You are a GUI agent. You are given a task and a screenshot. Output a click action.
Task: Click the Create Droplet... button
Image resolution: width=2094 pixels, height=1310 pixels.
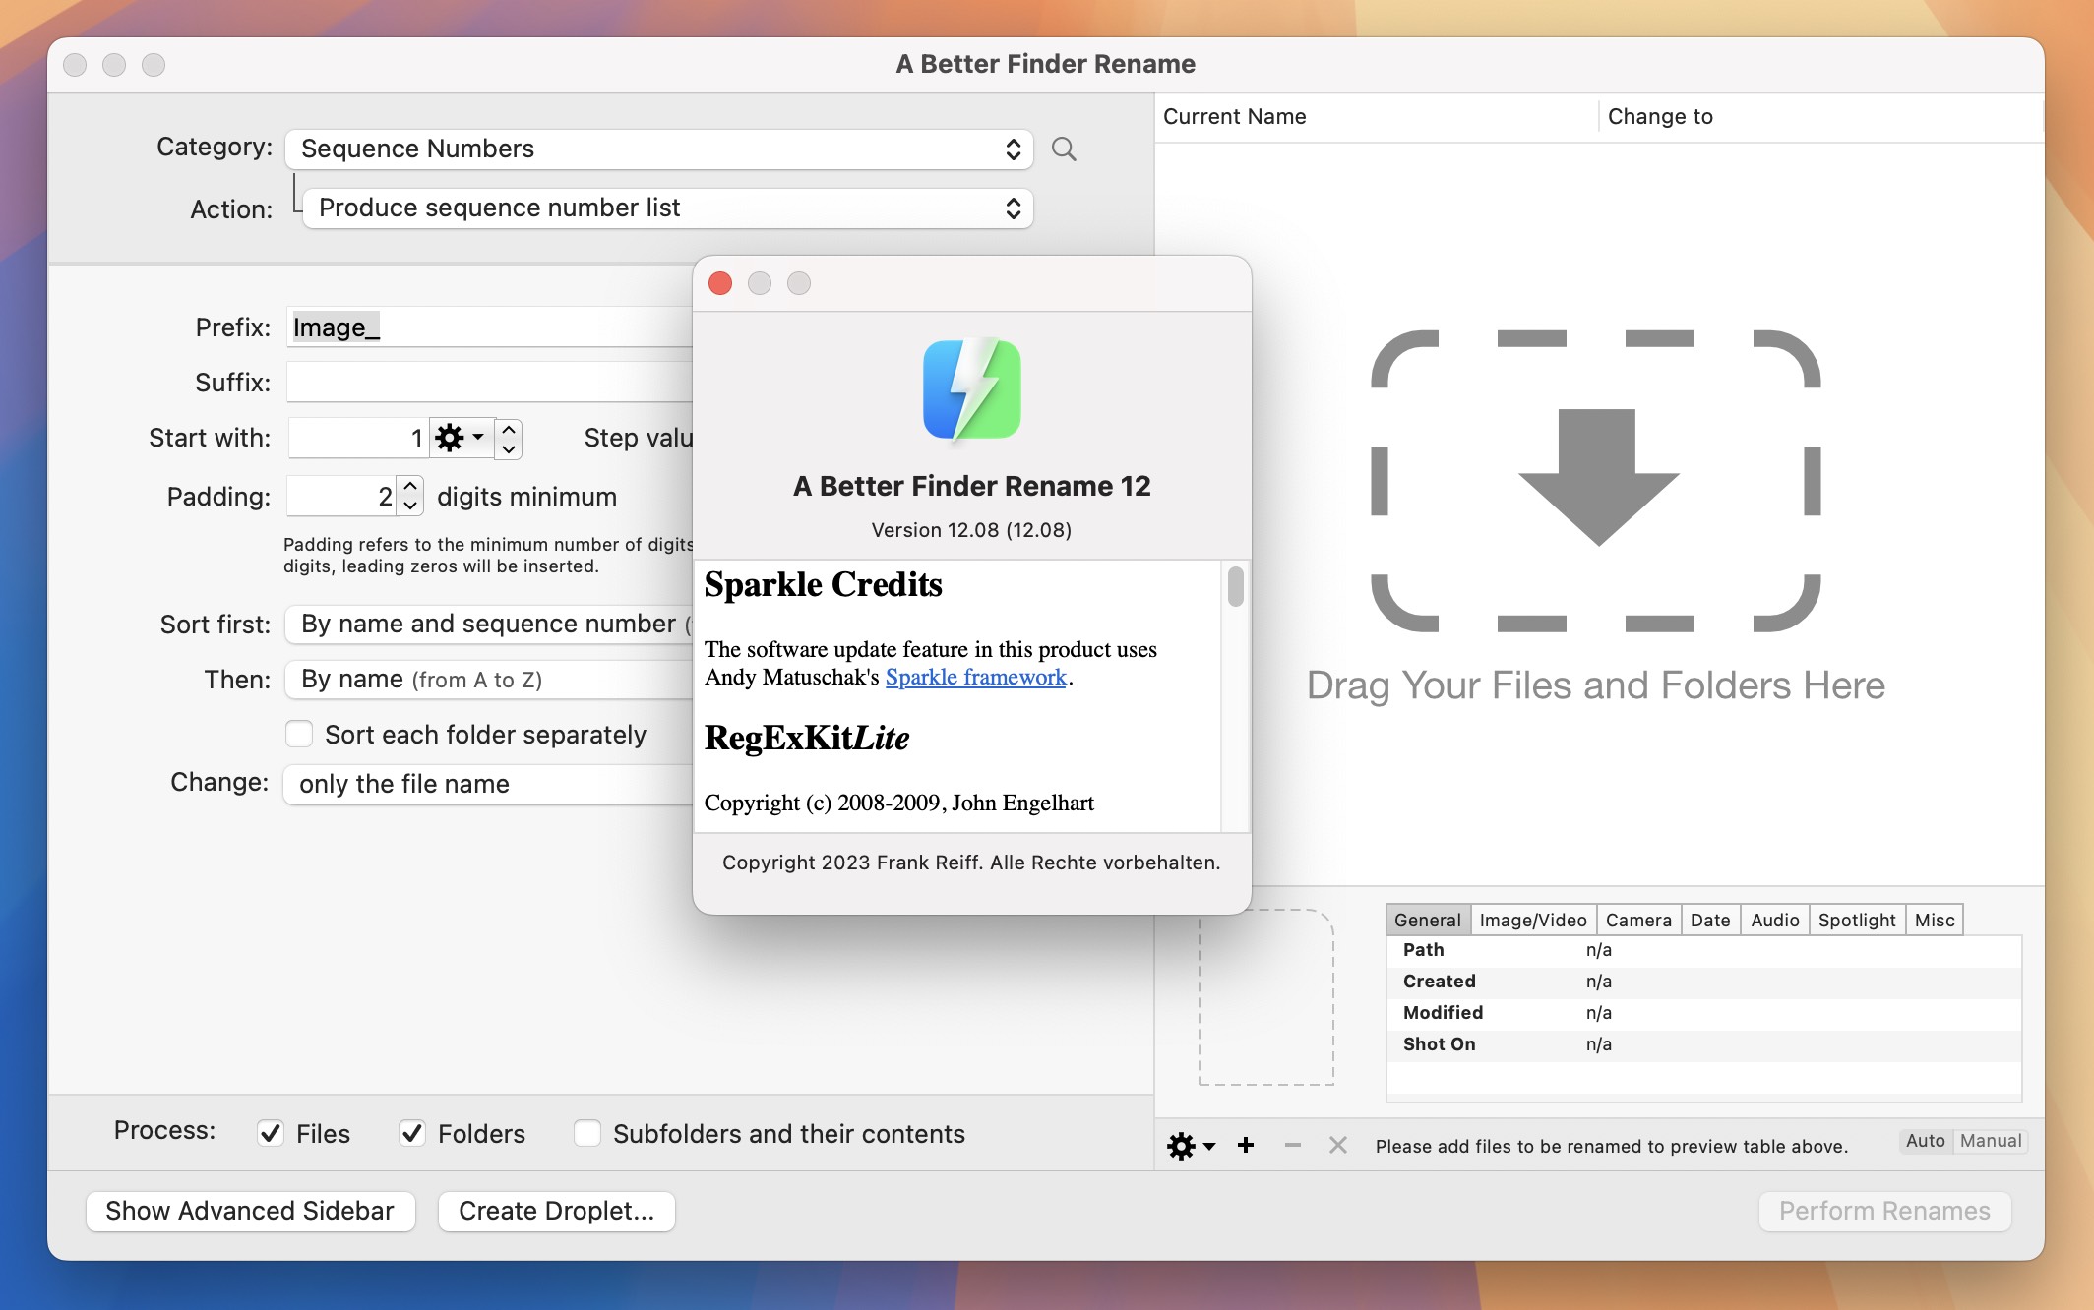tap(556, 1211)
